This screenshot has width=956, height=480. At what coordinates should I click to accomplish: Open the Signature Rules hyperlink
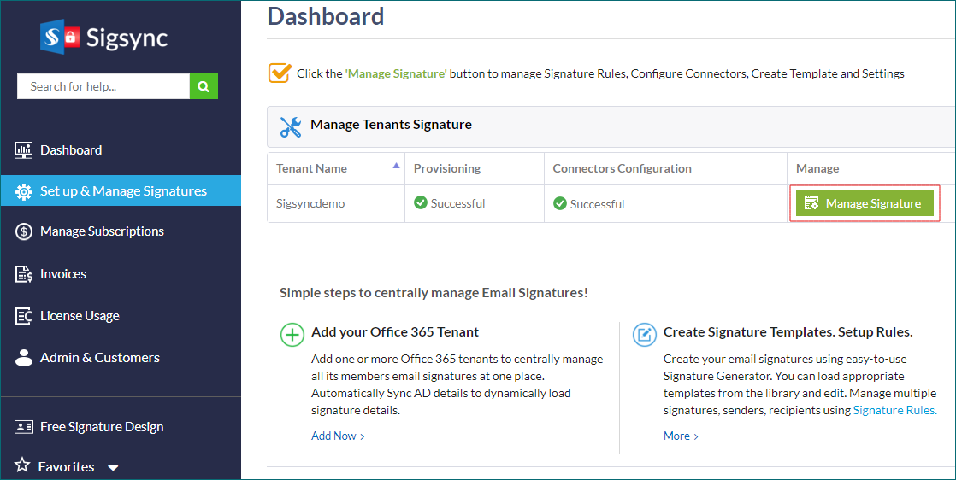(894, 410)
